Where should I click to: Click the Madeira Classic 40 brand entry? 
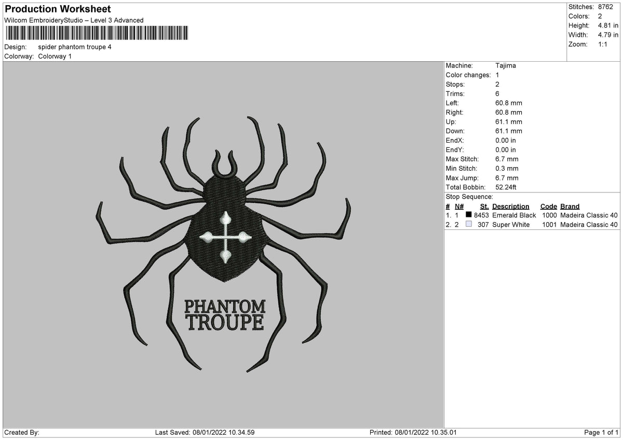click(589, 215)
